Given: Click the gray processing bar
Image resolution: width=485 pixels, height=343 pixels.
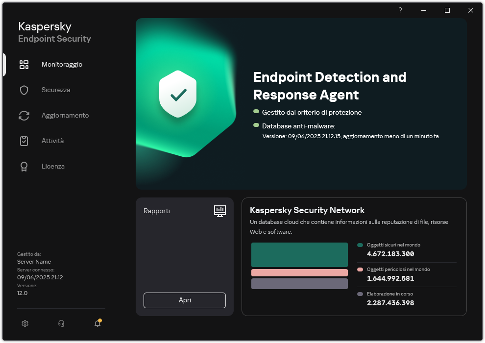Looking at the screenshot, I should pos(299,284).
